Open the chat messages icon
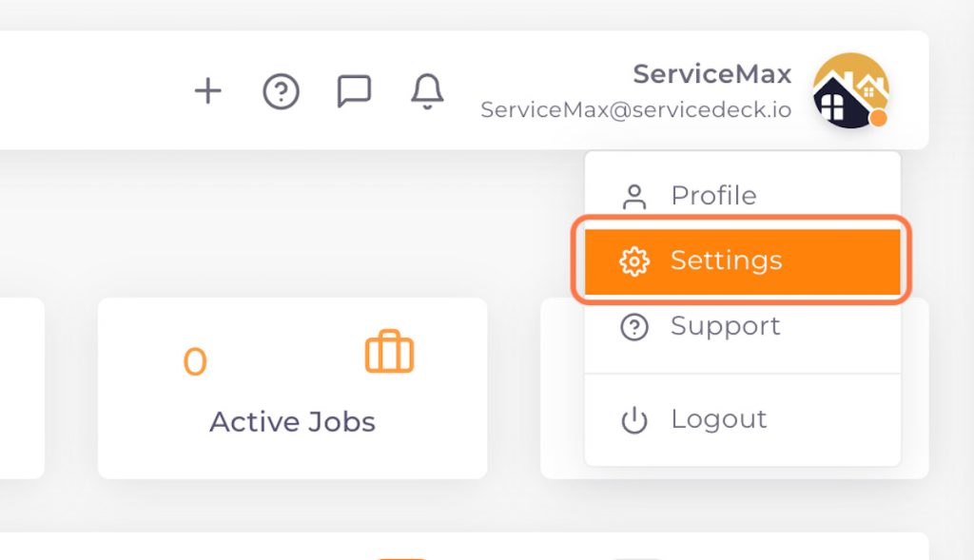The height and width of the screenshot is (560, 974). [354, 90]
